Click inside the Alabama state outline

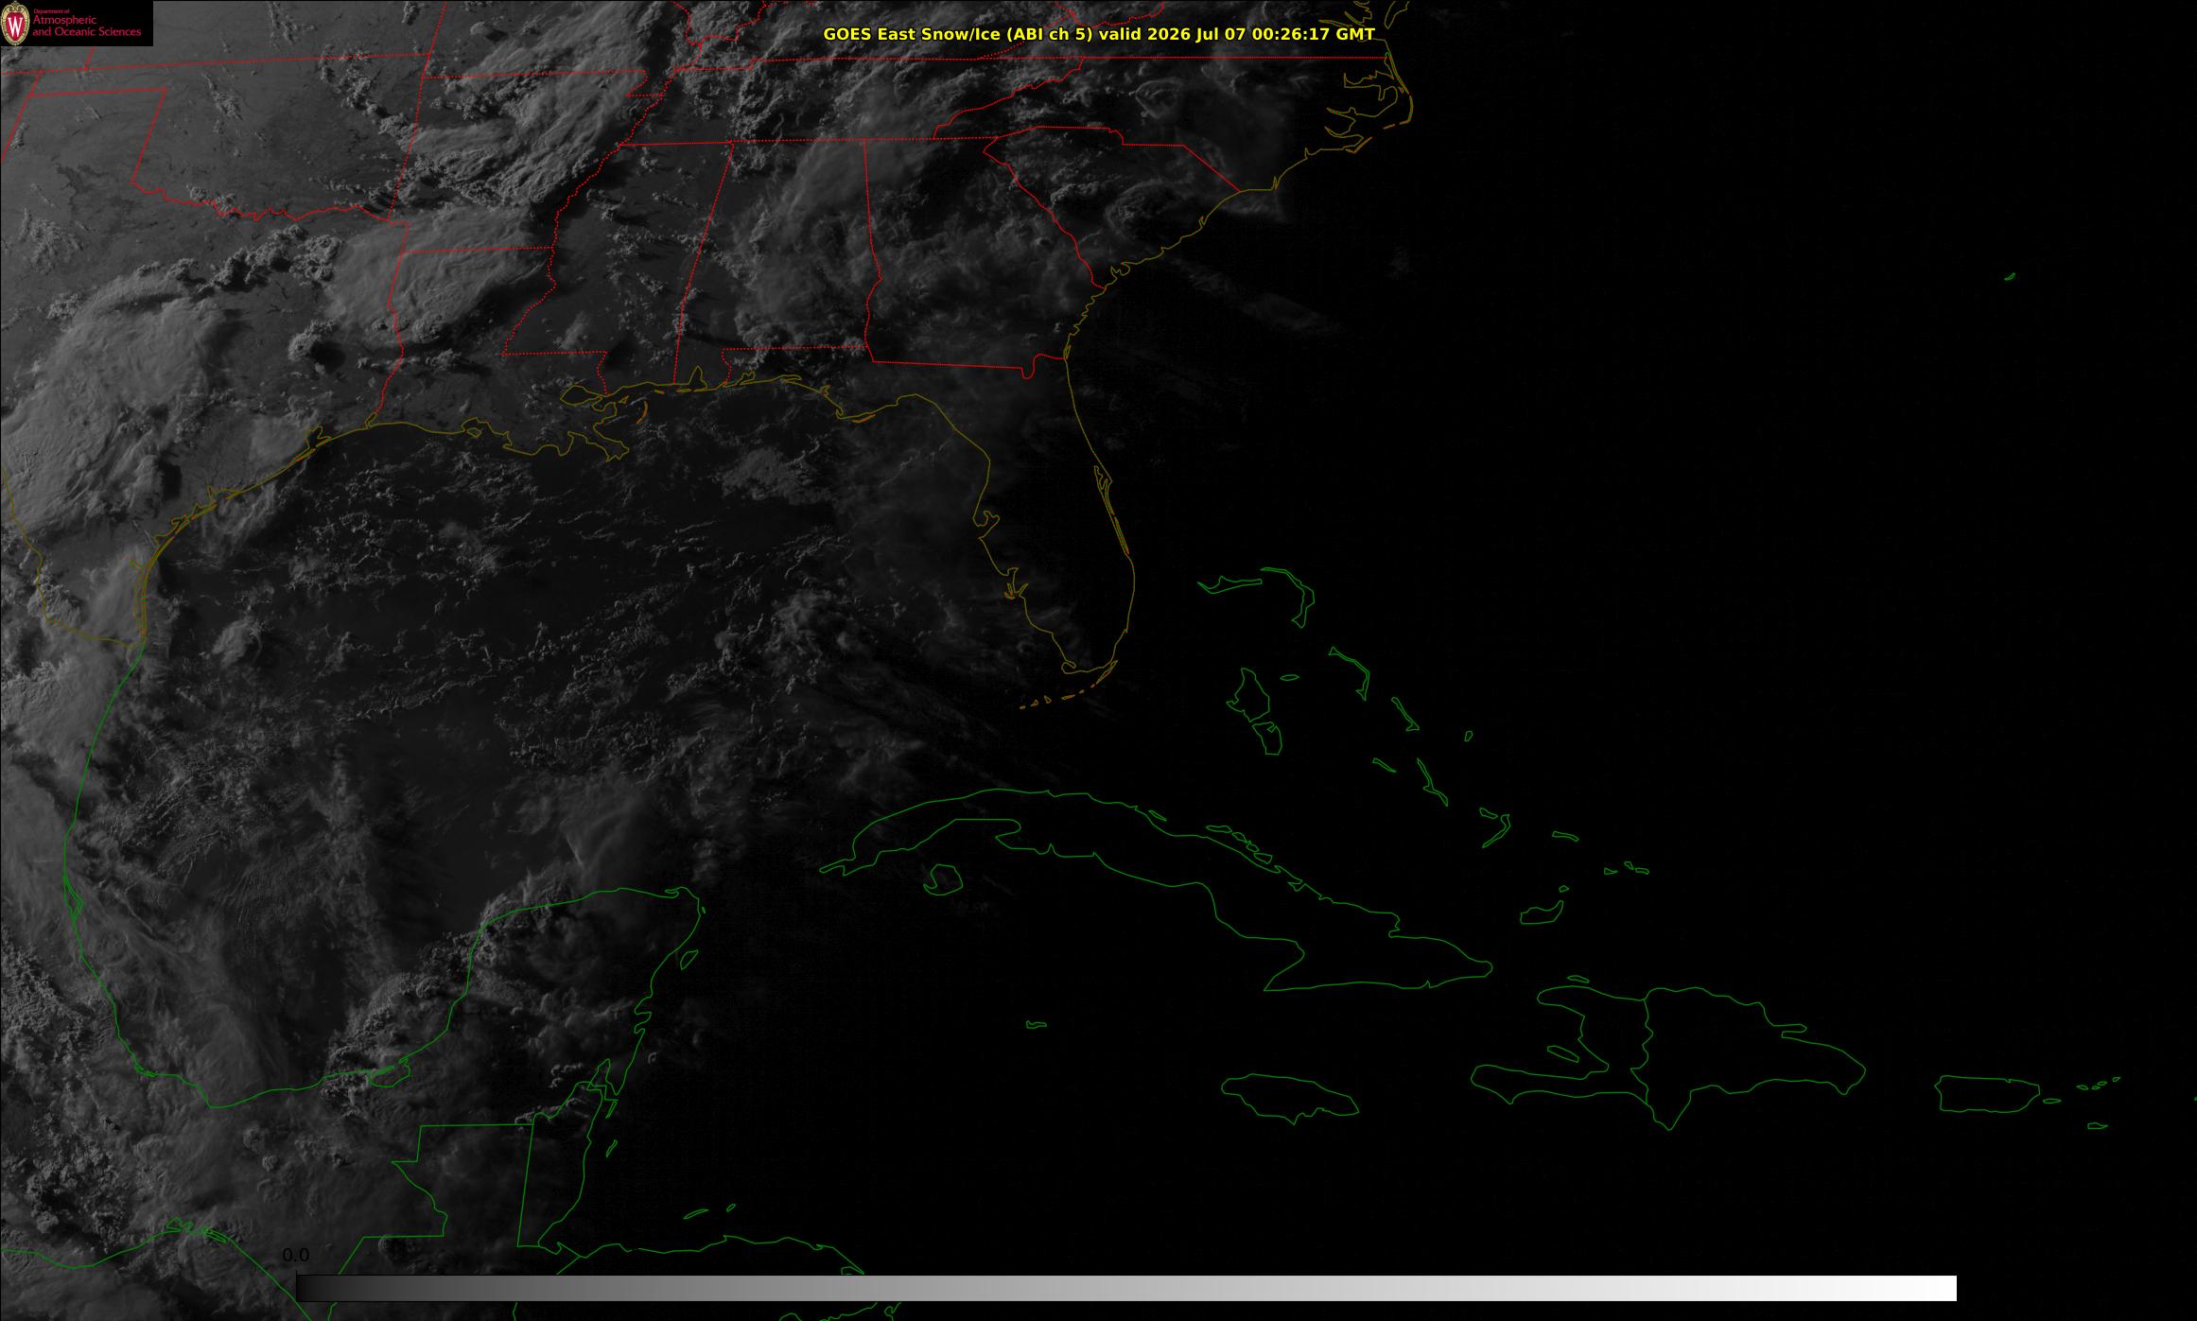(785, 255)
